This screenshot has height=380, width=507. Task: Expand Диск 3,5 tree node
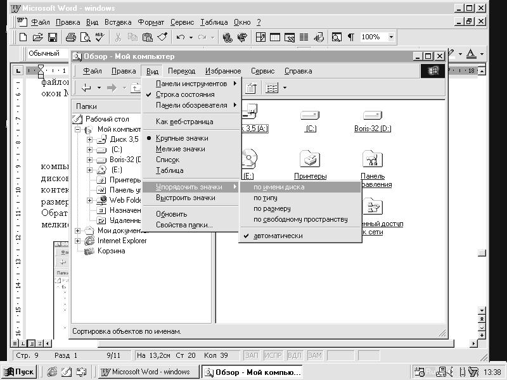(x=89, y=139)
